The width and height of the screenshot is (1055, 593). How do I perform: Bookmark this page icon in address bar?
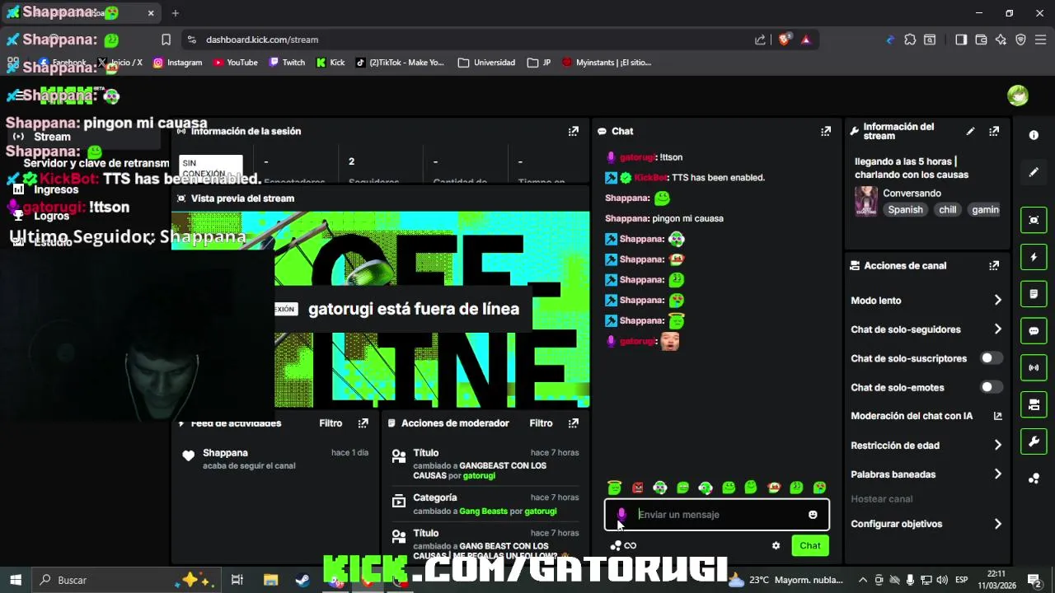[x=166, y=40]
